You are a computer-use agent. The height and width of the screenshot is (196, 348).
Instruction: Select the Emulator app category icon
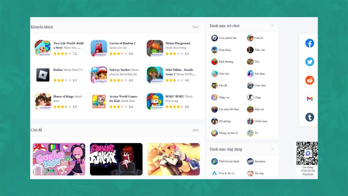coord(250,161)
